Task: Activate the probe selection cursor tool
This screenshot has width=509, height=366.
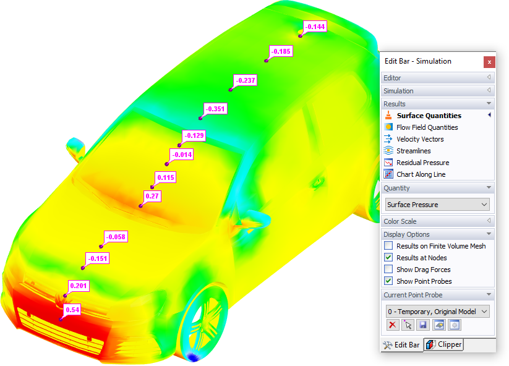Action: pyautogui.click(x=408, y=325)
